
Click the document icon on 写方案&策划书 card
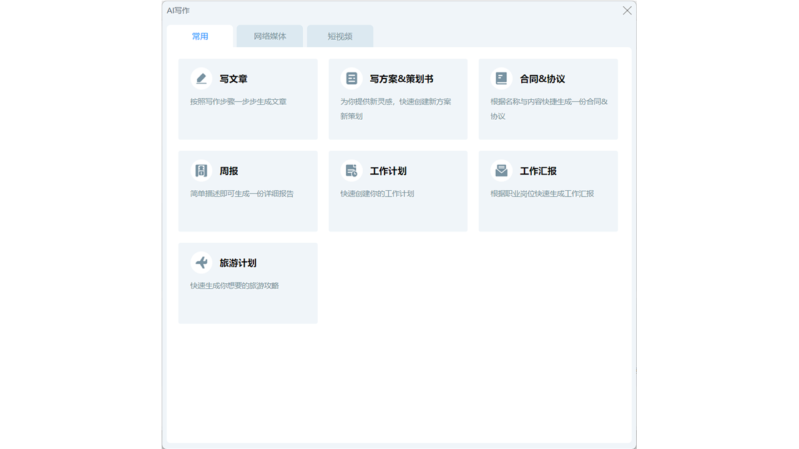(x=351, y=78)
